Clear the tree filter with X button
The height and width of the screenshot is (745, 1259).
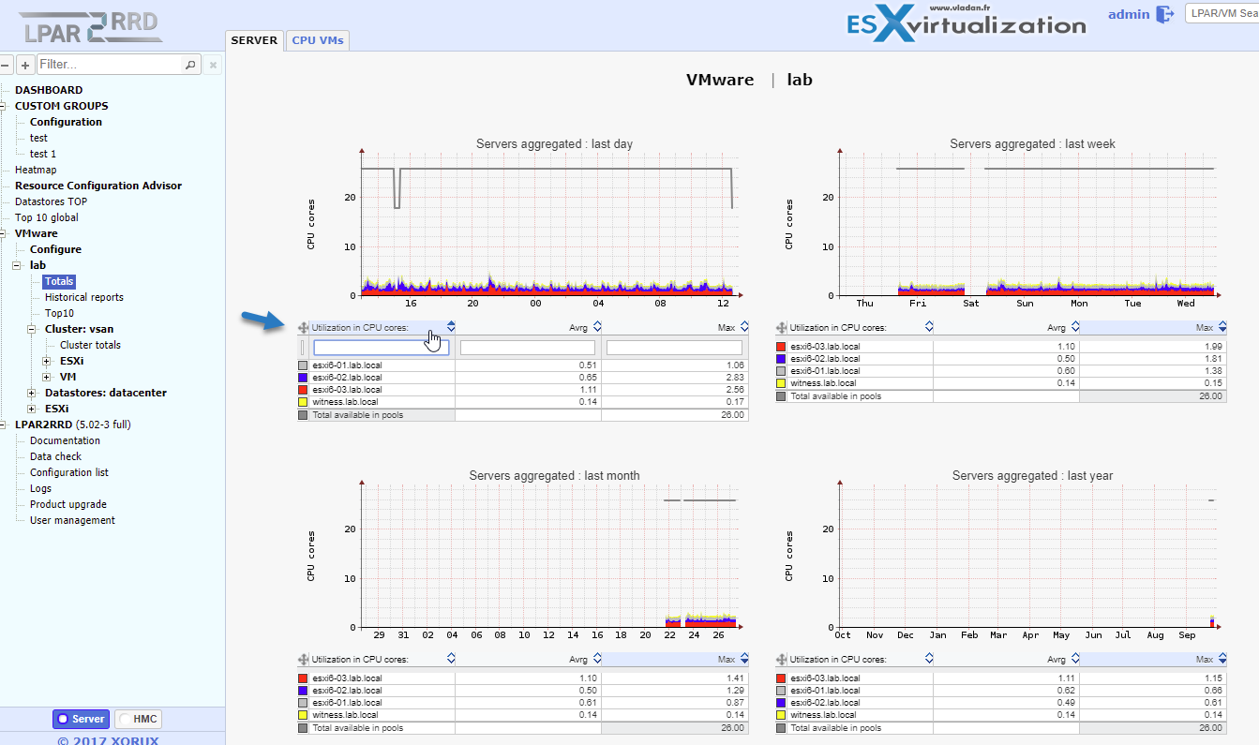tap(213, 65)
